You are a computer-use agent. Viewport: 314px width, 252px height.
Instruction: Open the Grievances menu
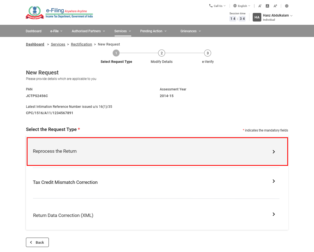(x=191, y=31)
